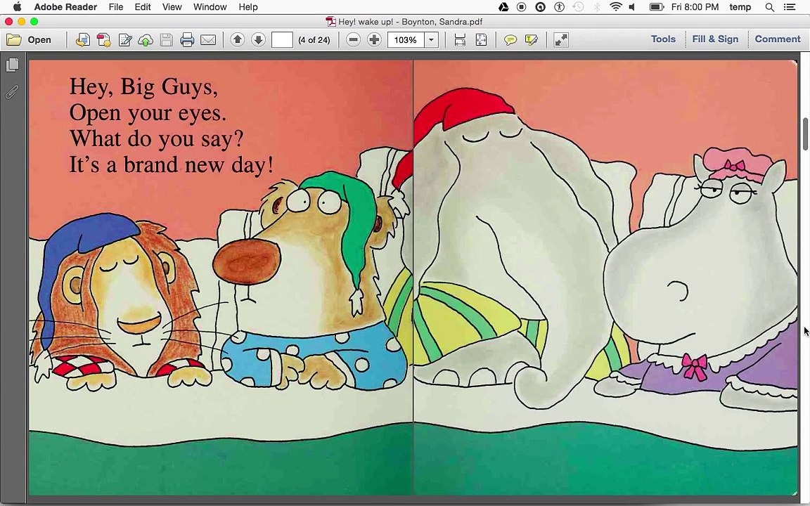Zoom in with the plus button

click(x=375, y=39)
